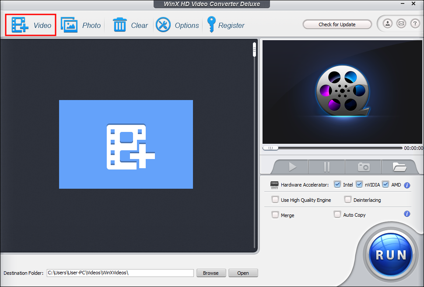Click the Destination Folder label
The image size is (424, 287).
pos(24,273)
